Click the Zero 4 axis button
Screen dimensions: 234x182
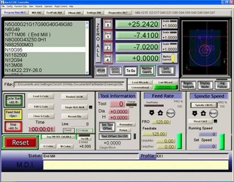(x=108, y=58)
